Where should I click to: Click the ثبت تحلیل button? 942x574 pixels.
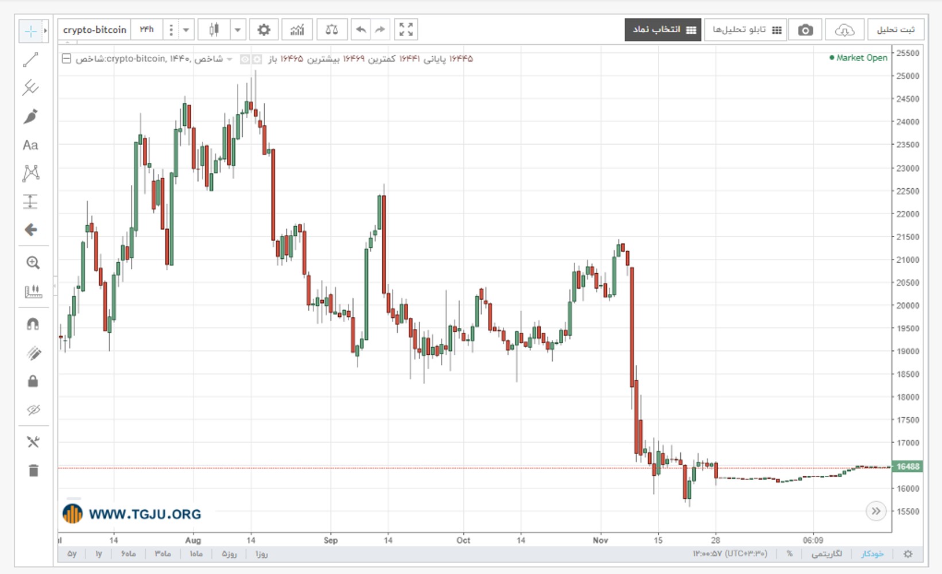point(896,30)
